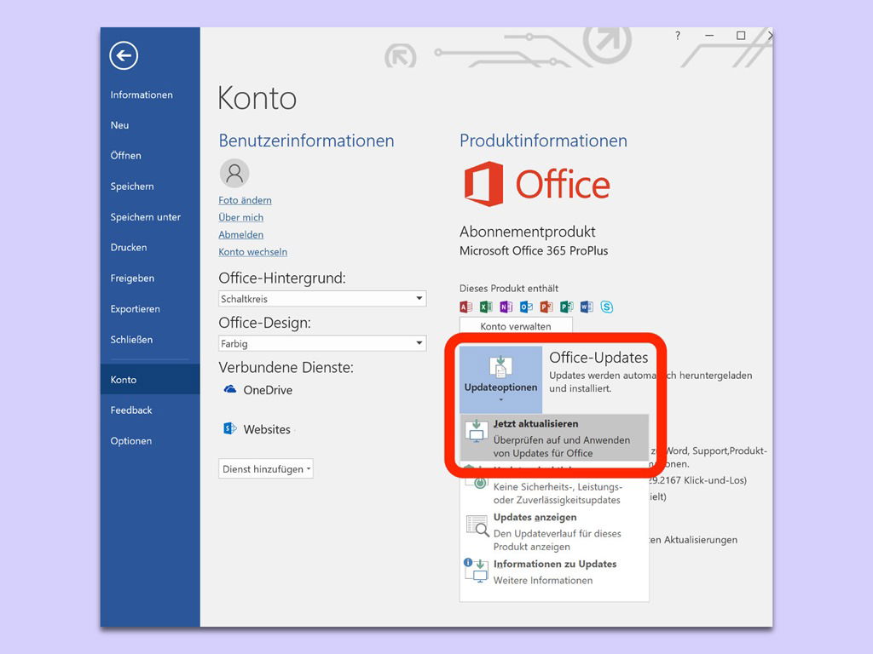Click the OneDrive cloud icon
873x654 pixels.
coord(229,389)
